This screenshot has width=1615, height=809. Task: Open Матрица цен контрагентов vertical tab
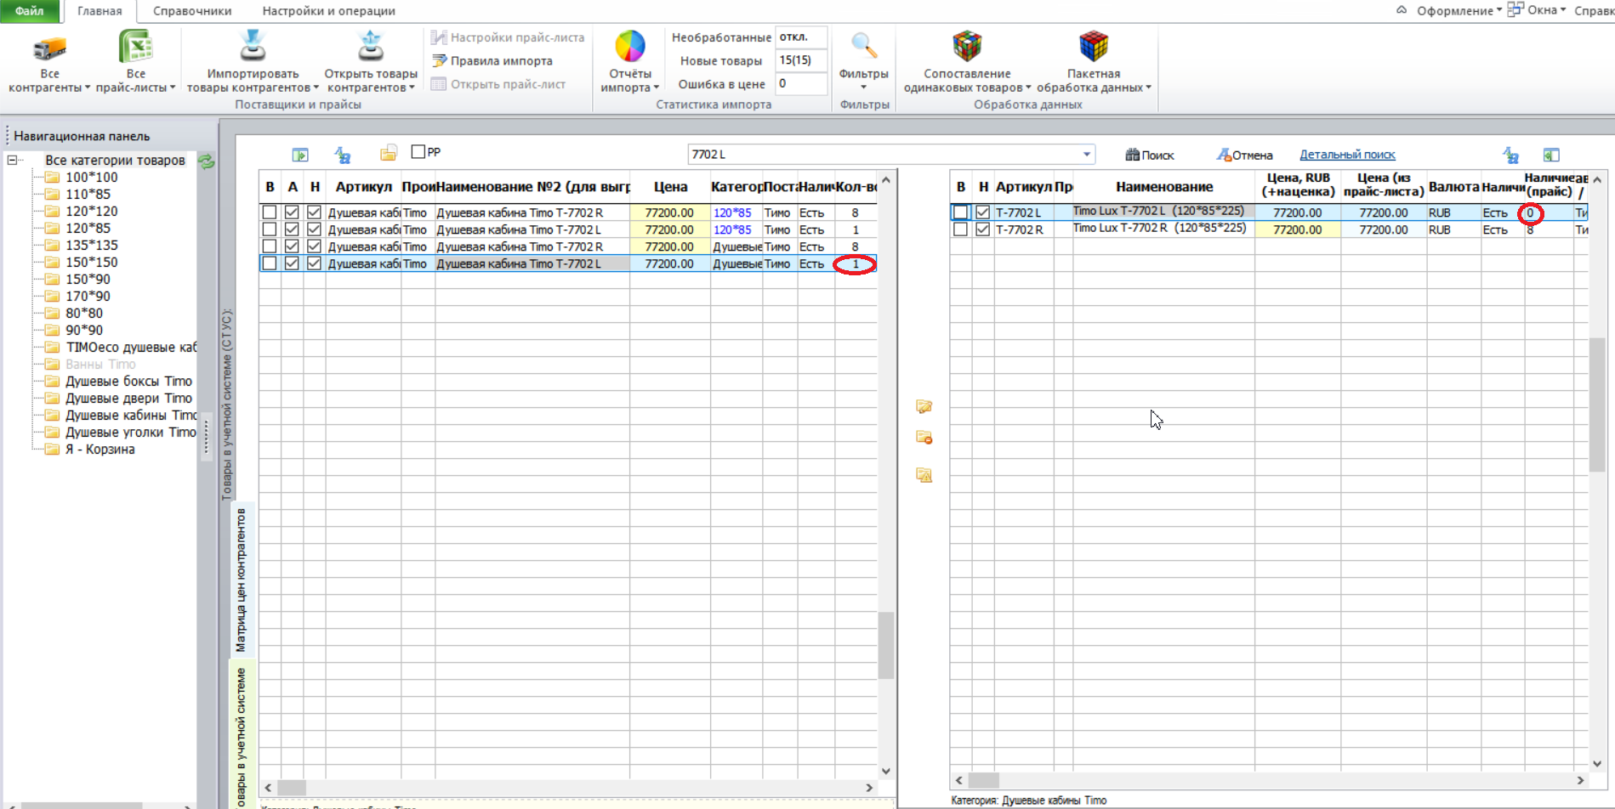(242, 580)
